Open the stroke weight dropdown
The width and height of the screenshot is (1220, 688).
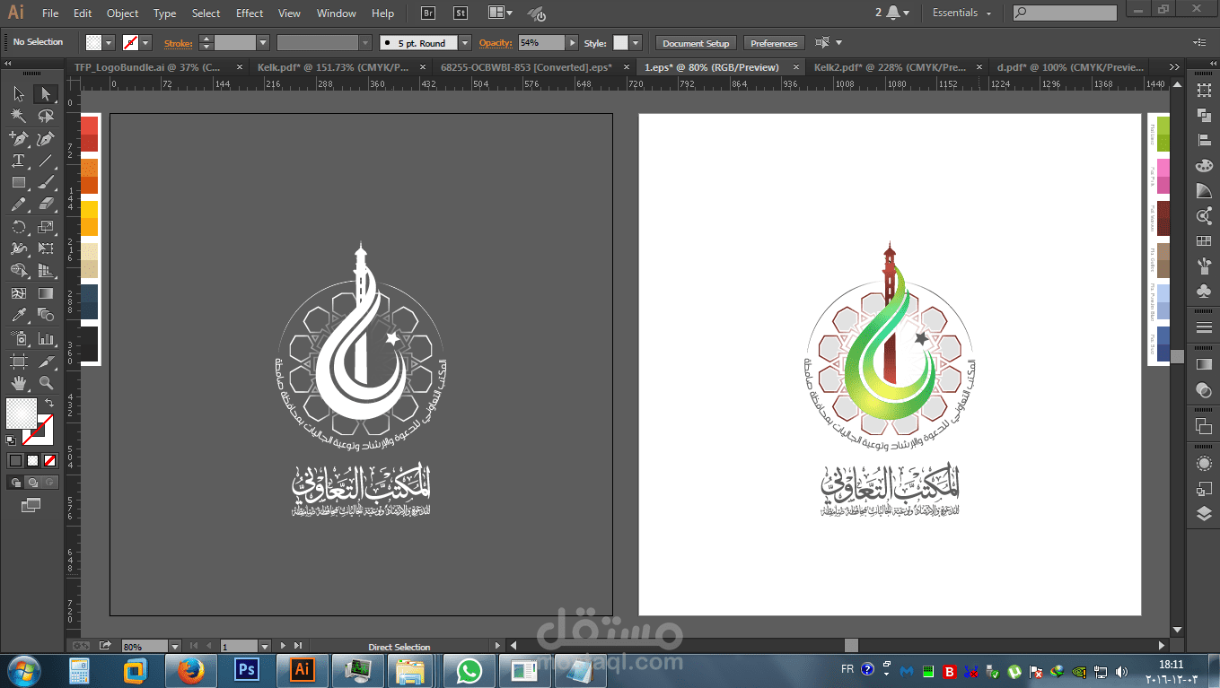click(x=263, y=43)
